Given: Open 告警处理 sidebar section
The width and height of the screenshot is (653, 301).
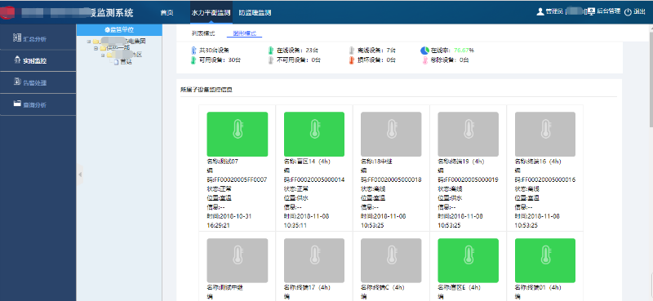Looking at the screenshot, I should [30, 82].
